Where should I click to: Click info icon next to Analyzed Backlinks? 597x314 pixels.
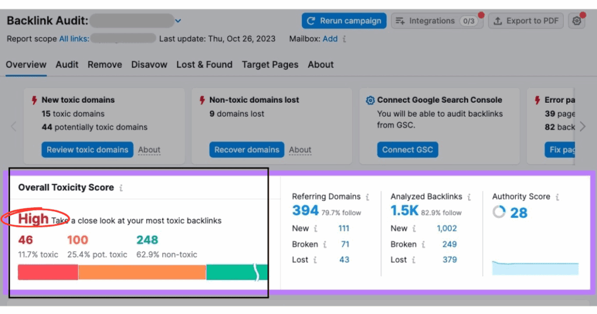(x=469, y=197)
